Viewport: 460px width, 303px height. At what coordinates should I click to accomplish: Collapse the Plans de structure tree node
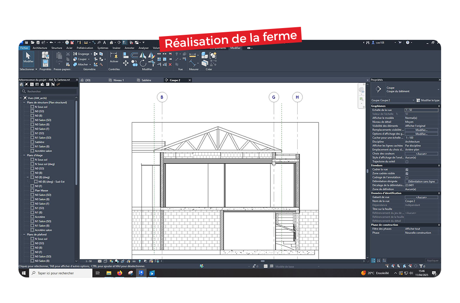[x=24, y=103]
